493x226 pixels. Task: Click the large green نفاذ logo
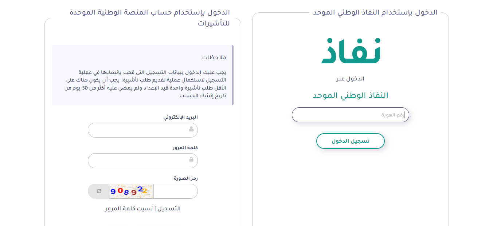click(351, 51)
